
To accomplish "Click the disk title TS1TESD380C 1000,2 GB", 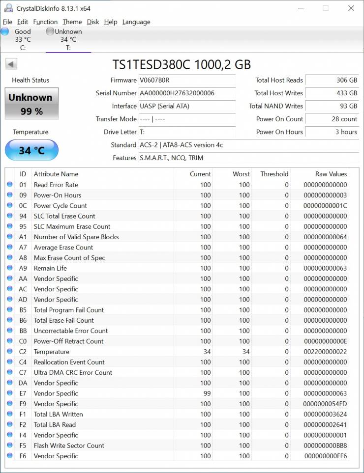I will [182, 64].
